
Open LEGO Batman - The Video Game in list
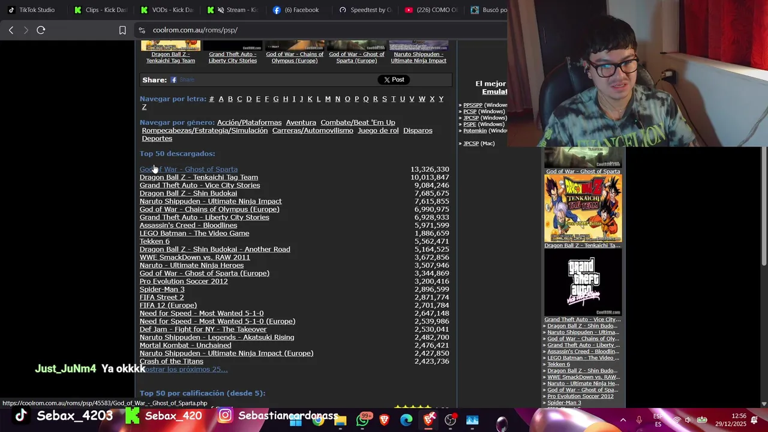point(194,233)
